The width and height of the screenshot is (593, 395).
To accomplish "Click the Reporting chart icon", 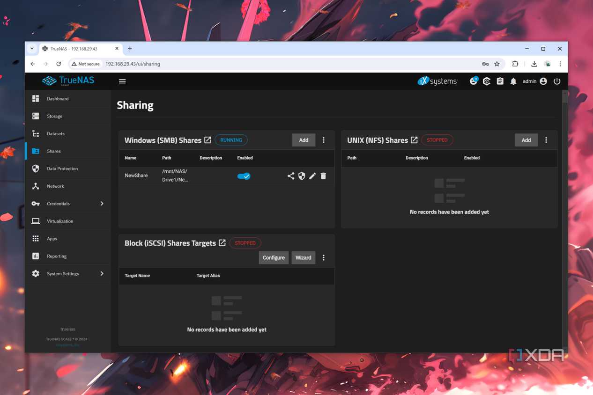I will [36, 256].
